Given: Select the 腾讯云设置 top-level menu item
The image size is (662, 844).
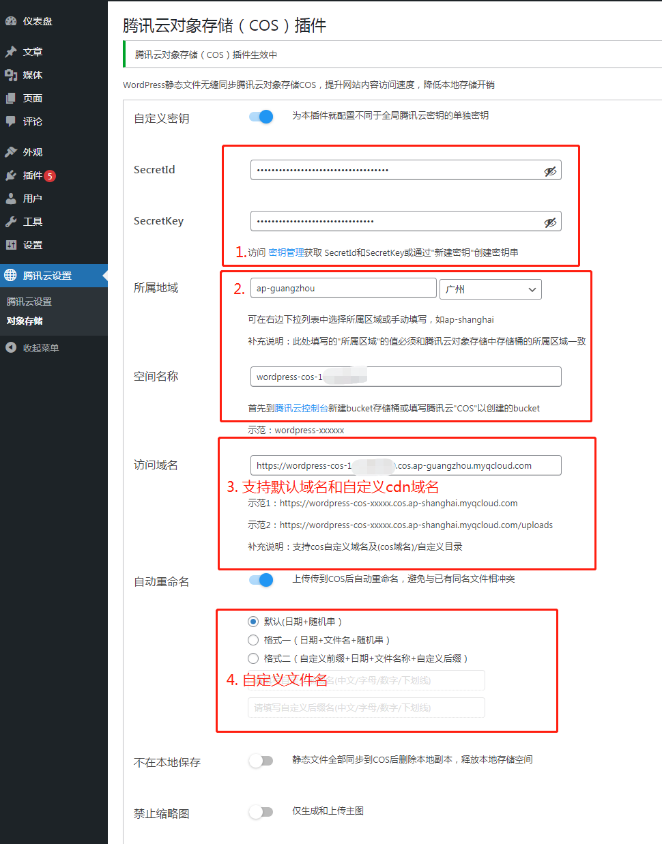Looking at the screenshot, I should 54,276.
